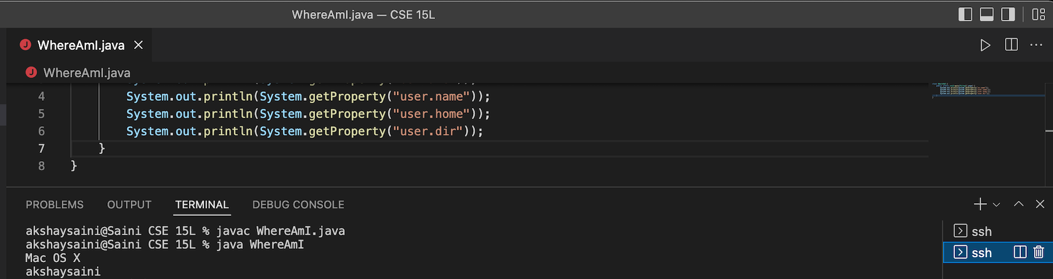The height and width of the screenshot is (279, 1053).
Task: Open the launch profile dropdown chevron
Action: (x=996, y=205)
